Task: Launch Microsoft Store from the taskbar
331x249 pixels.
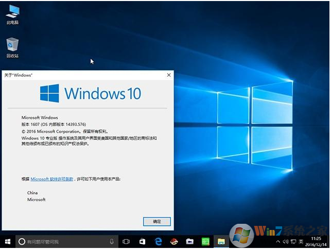Action: tap(142, 241)
